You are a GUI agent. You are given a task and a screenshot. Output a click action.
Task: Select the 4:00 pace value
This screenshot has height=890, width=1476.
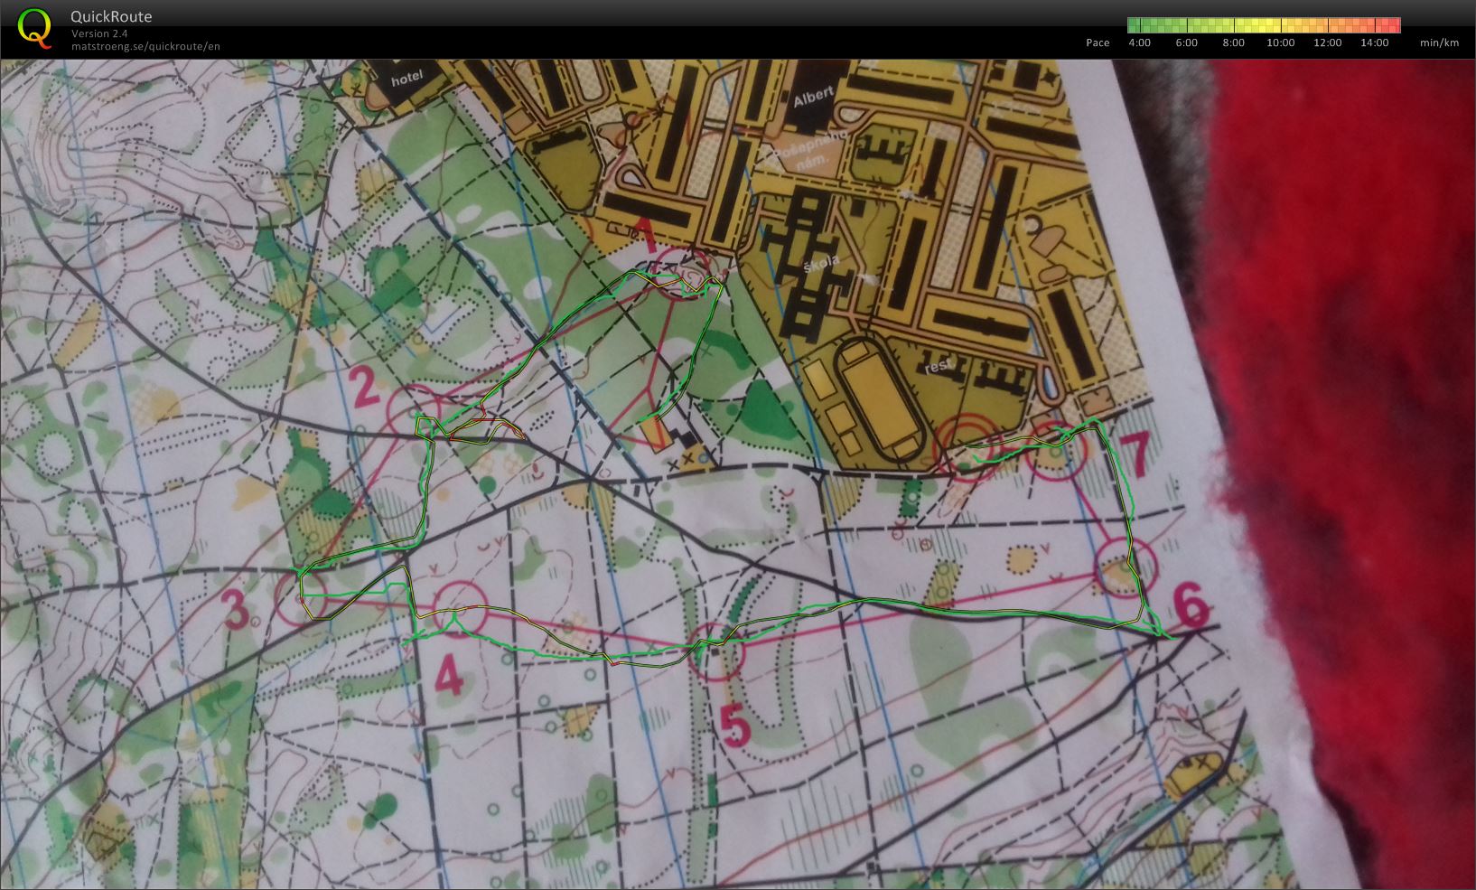(1140, 42)
